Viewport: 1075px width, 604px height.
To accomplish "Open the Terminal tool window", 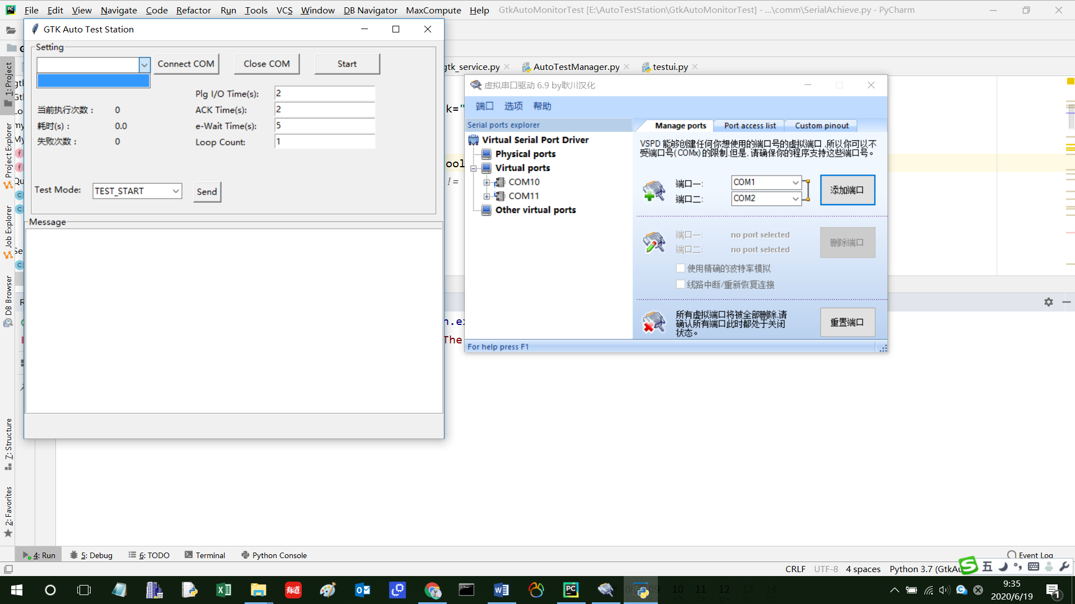I will click(205, 555).
